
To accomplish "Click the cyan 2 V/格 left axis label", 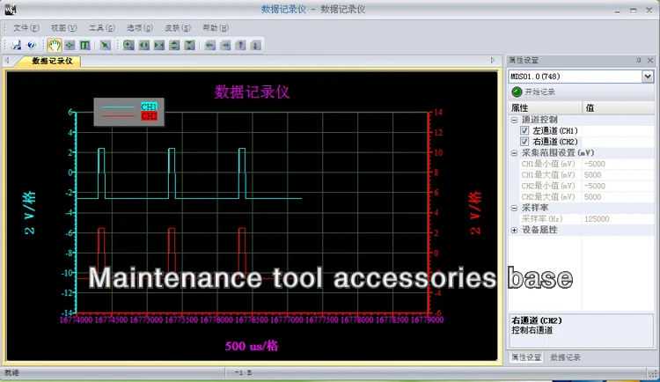I will [30, 213].
